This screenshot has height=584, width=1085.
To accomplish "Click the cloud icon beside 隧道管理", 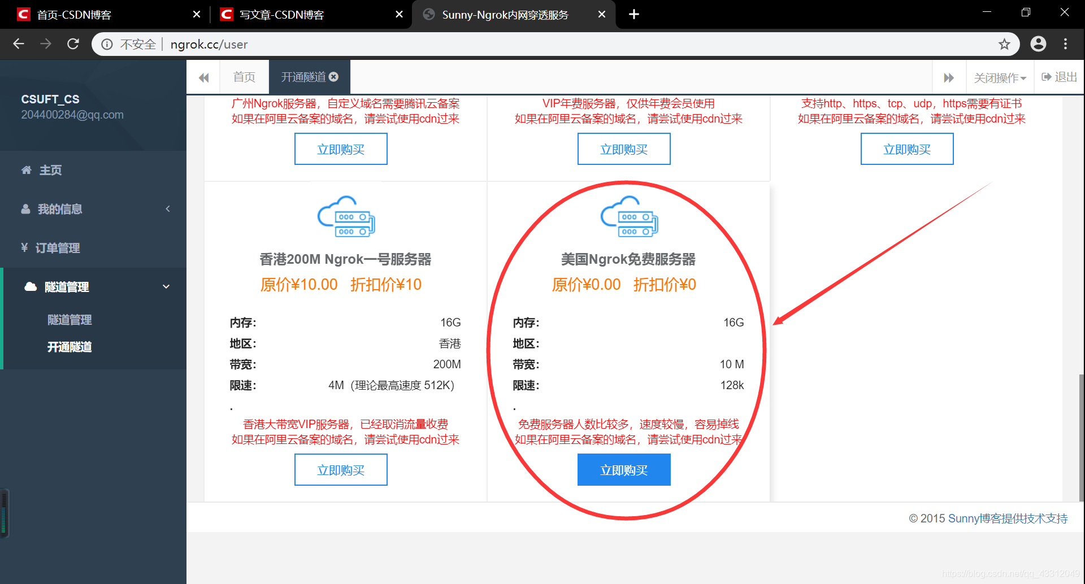I will pos(31,286).
